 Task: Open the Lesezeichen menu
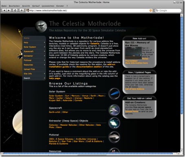[48, 6]
